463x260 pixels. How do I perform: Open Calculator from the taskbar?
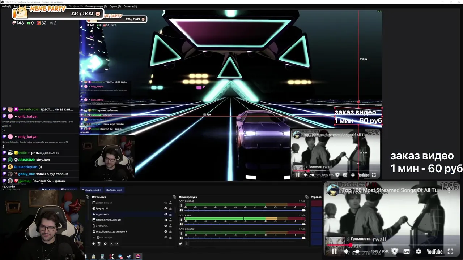(102, 256)
